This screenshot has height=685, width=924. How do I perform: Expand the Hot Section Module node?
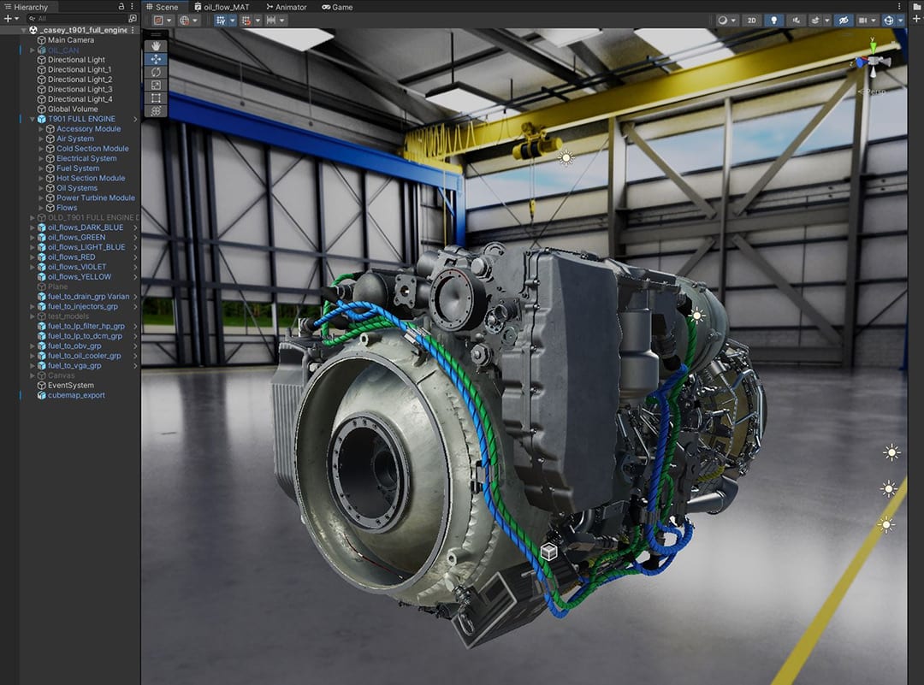[x=41, y=178]
